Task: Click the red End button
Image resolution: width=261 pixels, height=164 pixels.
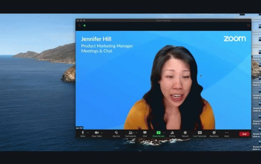Action: [x=244, y=134]
